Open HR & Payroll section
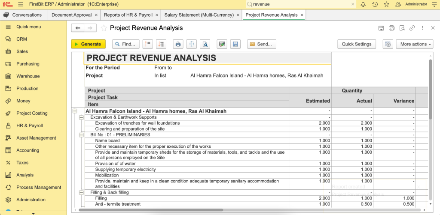This screenshot has height=215, width=440. 34,125
